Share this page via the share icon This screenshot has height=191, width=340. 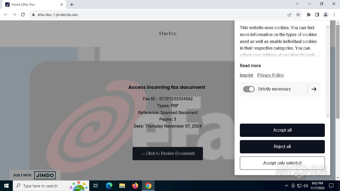tap(290, 15)
